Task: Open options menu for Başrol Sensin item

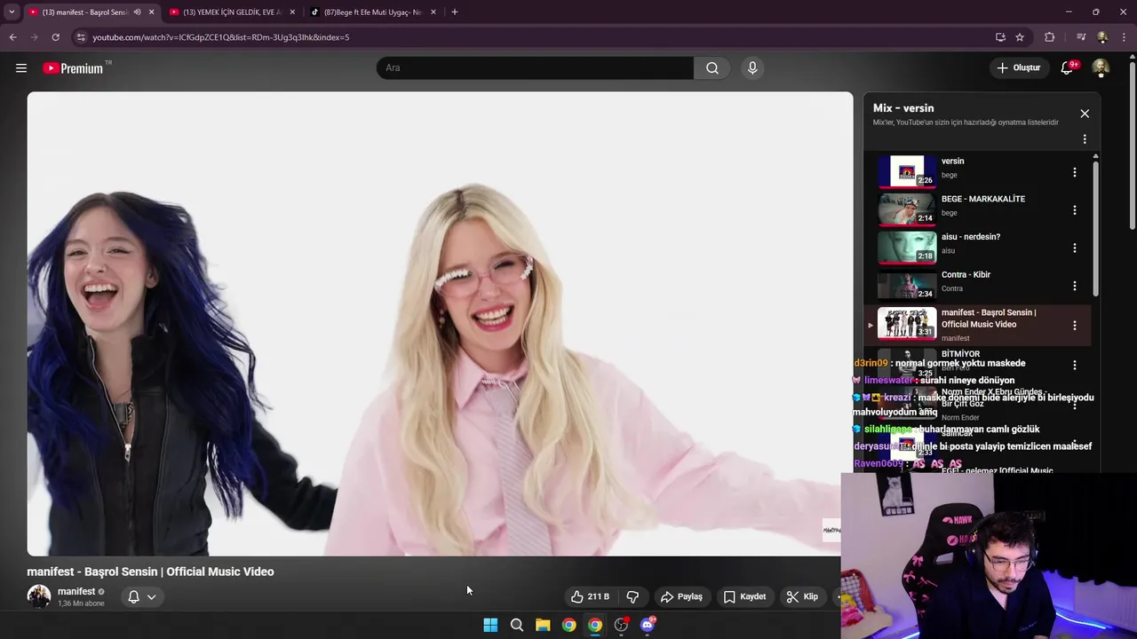Action: click(1075, 326)
